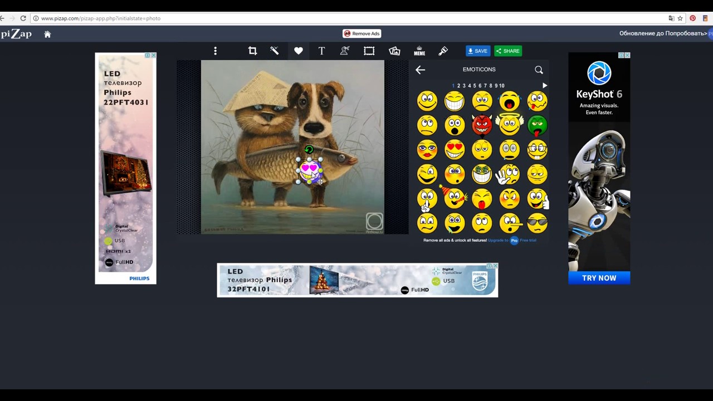The image size is (713, 401).
Task: Add the nerd glasses emoticon
Action: [x=537, y=150]
